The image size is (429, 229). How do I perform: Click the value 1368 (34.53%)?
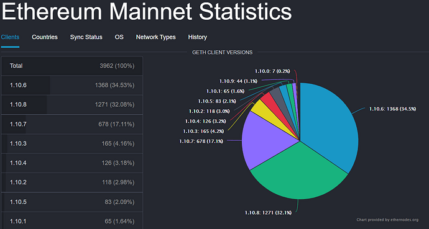(x=114, y=86)
